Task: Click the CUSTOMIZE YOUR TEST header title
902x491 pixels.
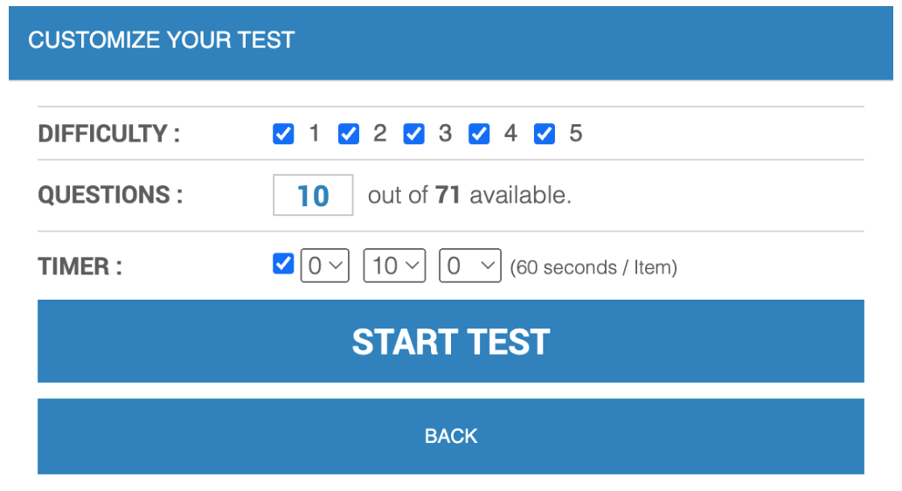Action: tap(162, 40)
